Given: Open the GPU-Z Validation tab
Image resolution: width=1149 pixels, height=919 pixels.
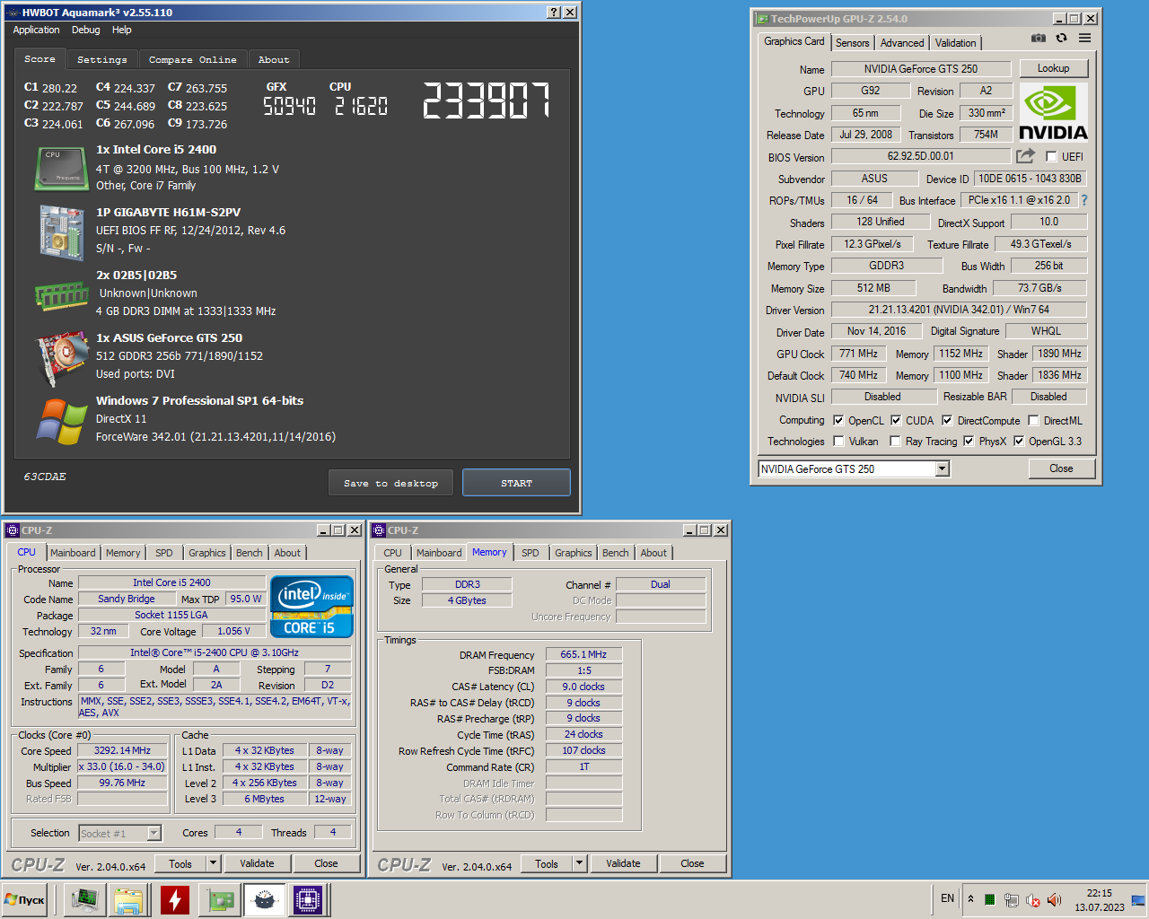Looking at the screenshot, I should [x=955, y=42].
